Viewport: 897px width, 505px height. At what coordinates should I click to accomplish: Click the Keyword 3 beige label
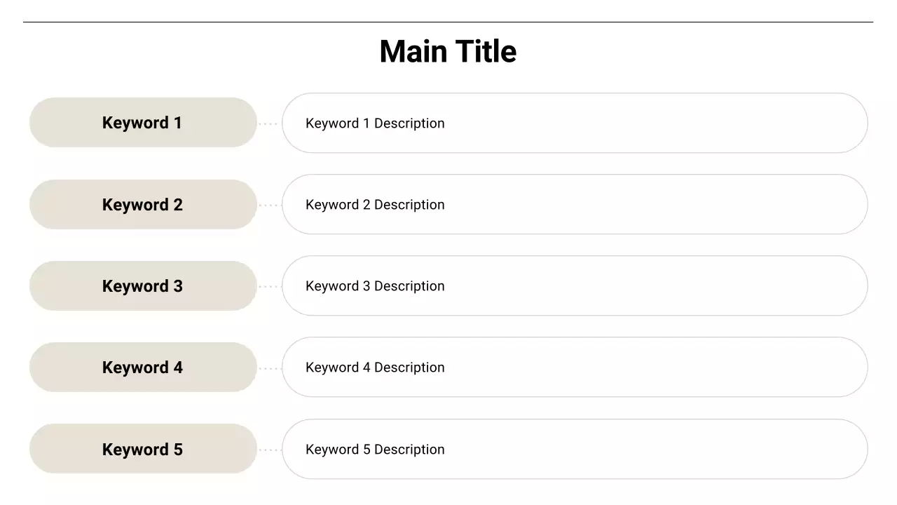pyautogui.click(x=143, y=286)
